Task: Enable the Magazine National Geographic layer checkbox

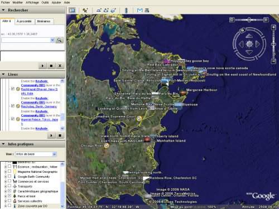Action: point(9,171)
